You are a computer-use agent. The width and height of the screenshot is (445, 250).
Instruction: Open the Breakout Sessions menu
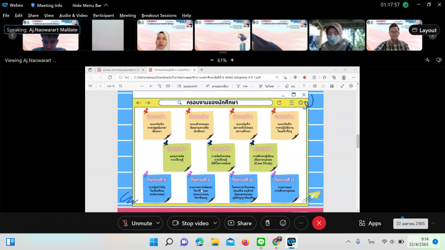coord(159,15)
